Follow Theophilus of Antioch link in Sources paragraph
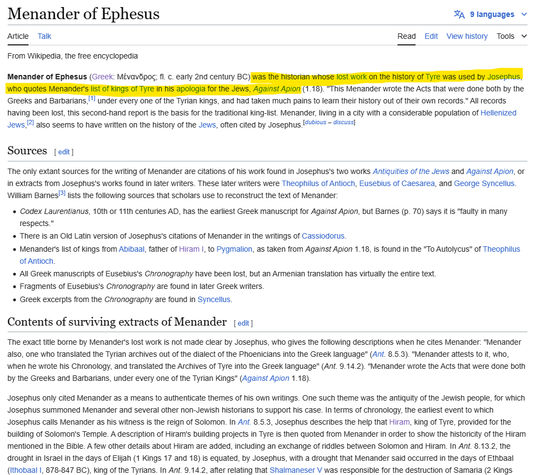This screenshot has height=475, width=534. point(318,183)
